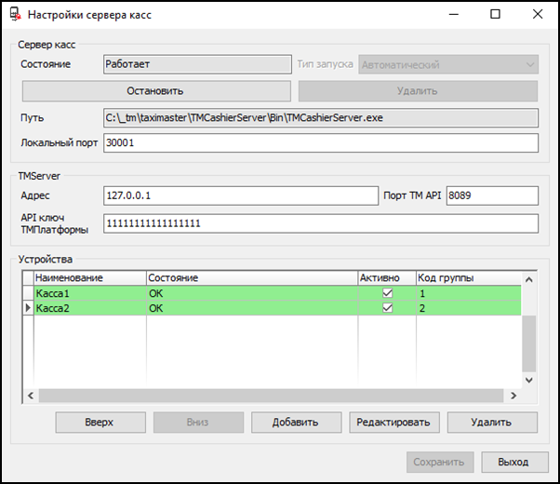Select the Касса2 row name cell
This screenshot has width=560, height=484.
click(x=90, y=308)
